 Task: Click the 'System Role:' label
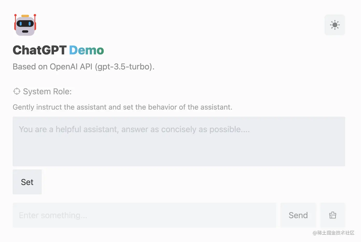[x=47, y=91]
